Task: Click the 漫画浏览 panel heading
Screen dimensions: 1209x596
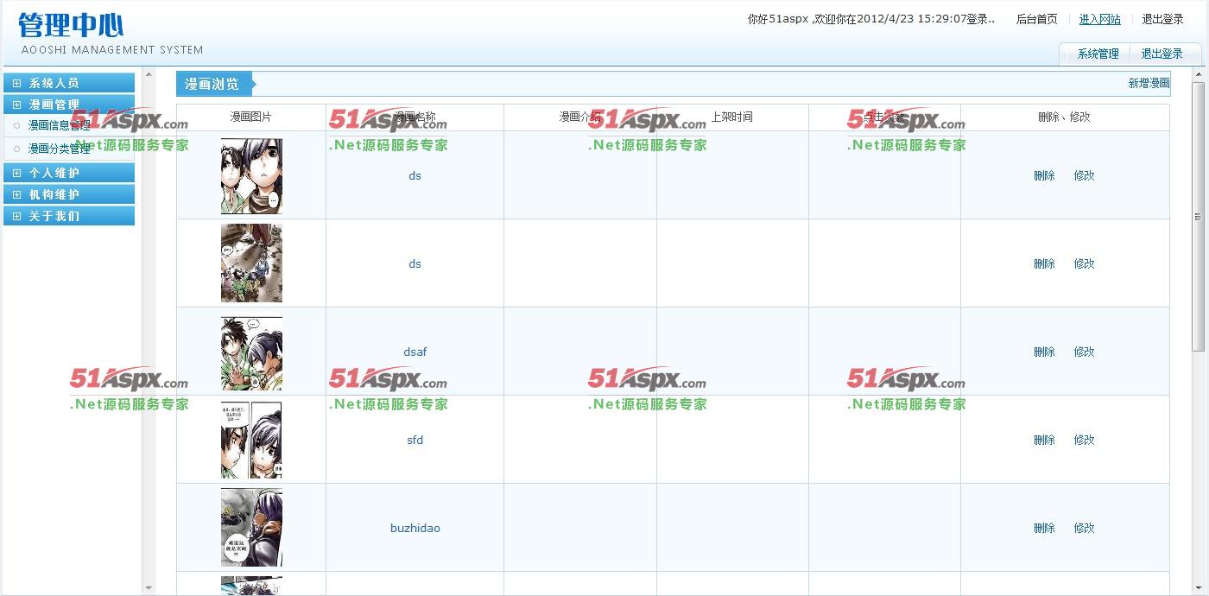Action: [x=212, y=84]
